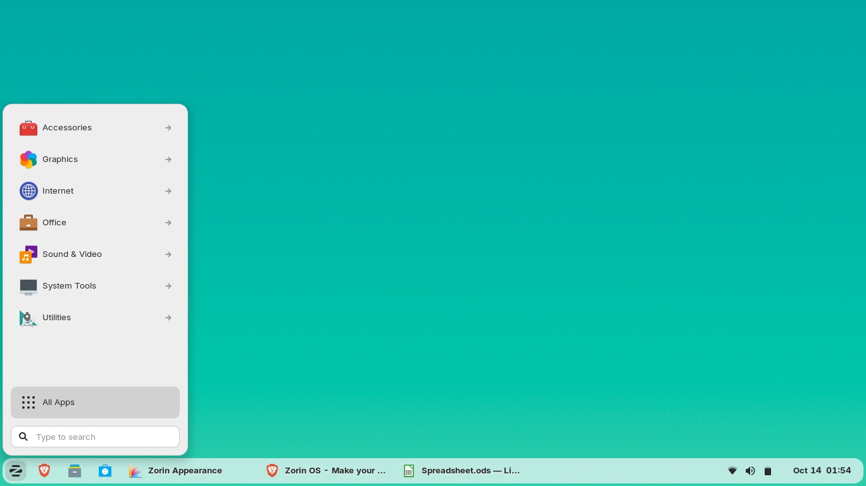The width and height of the screenshot is (866, 486).
Task: Launch the Software store taskbar icon
Action: point(105,471)
